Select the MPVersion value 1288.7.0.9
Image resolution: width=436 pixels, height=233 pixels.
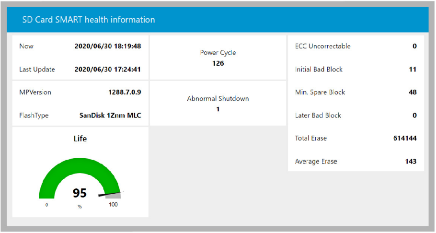point(125,92)
